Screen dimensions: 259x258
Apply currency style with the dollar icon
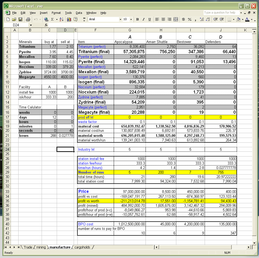coord(183,19)
